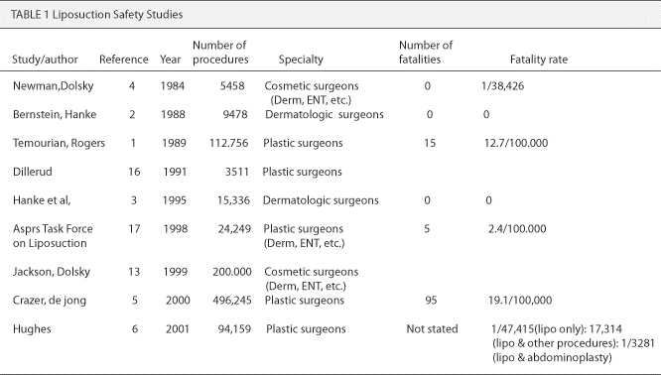Select the Fatality rate column header
The height and width of the screenshot is (375, 661).
tap(539, 60)
